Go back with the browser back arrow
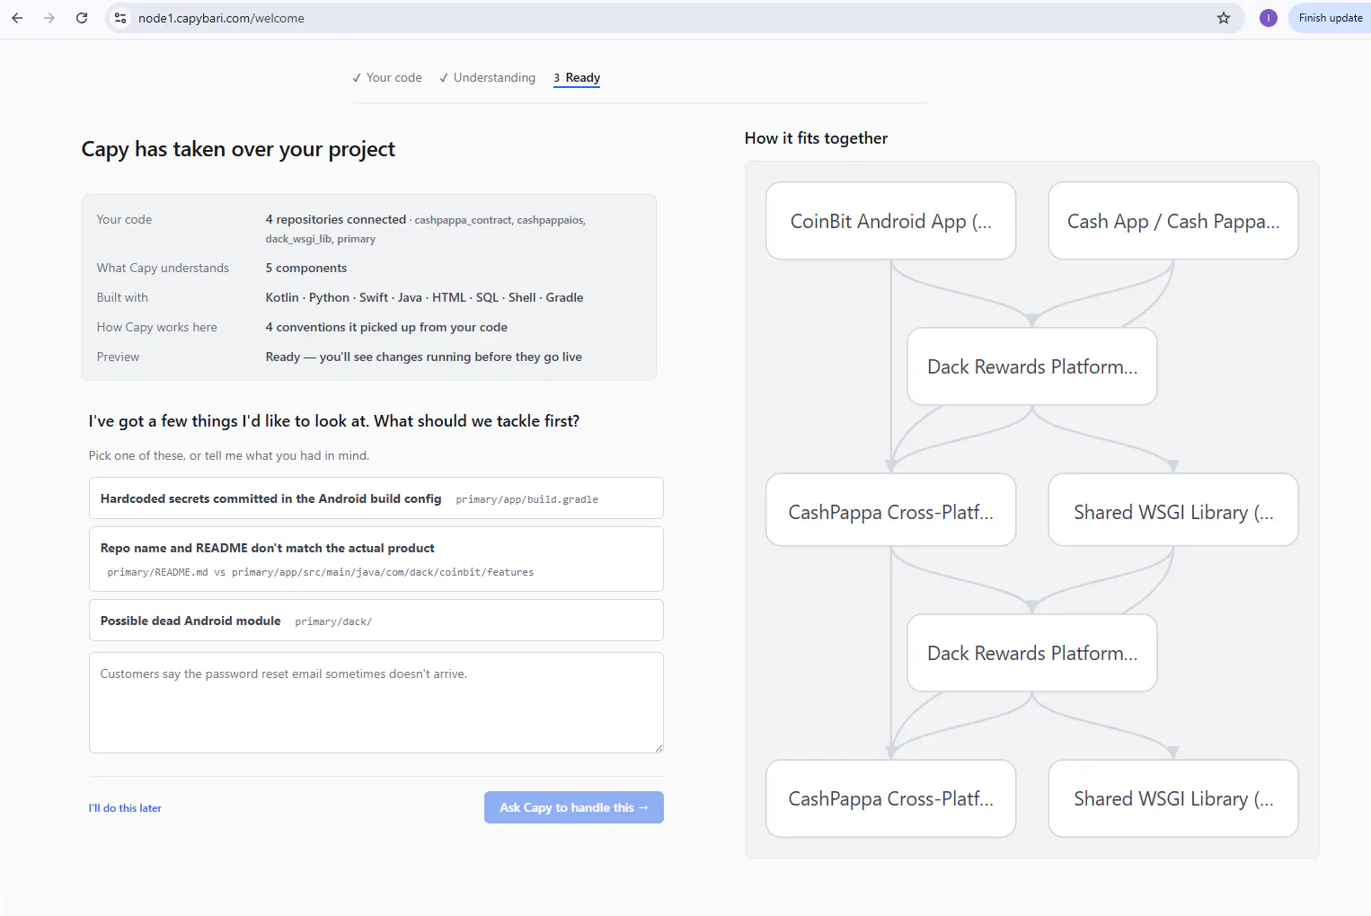Viewport: 1371px width, 916px height. (x=17, y=18)
